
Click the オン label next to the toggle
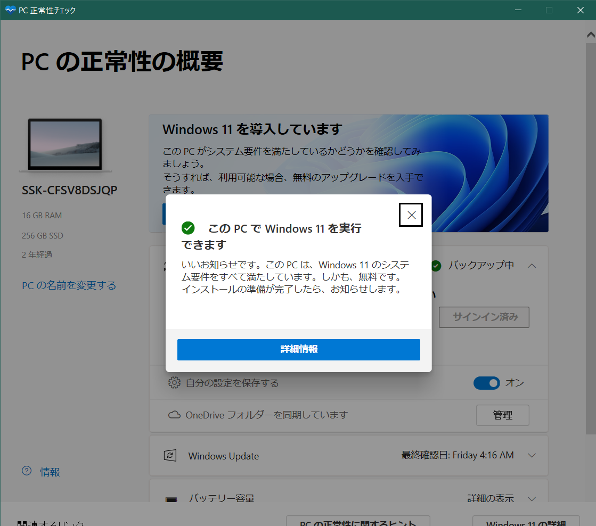tap(515, 383)
